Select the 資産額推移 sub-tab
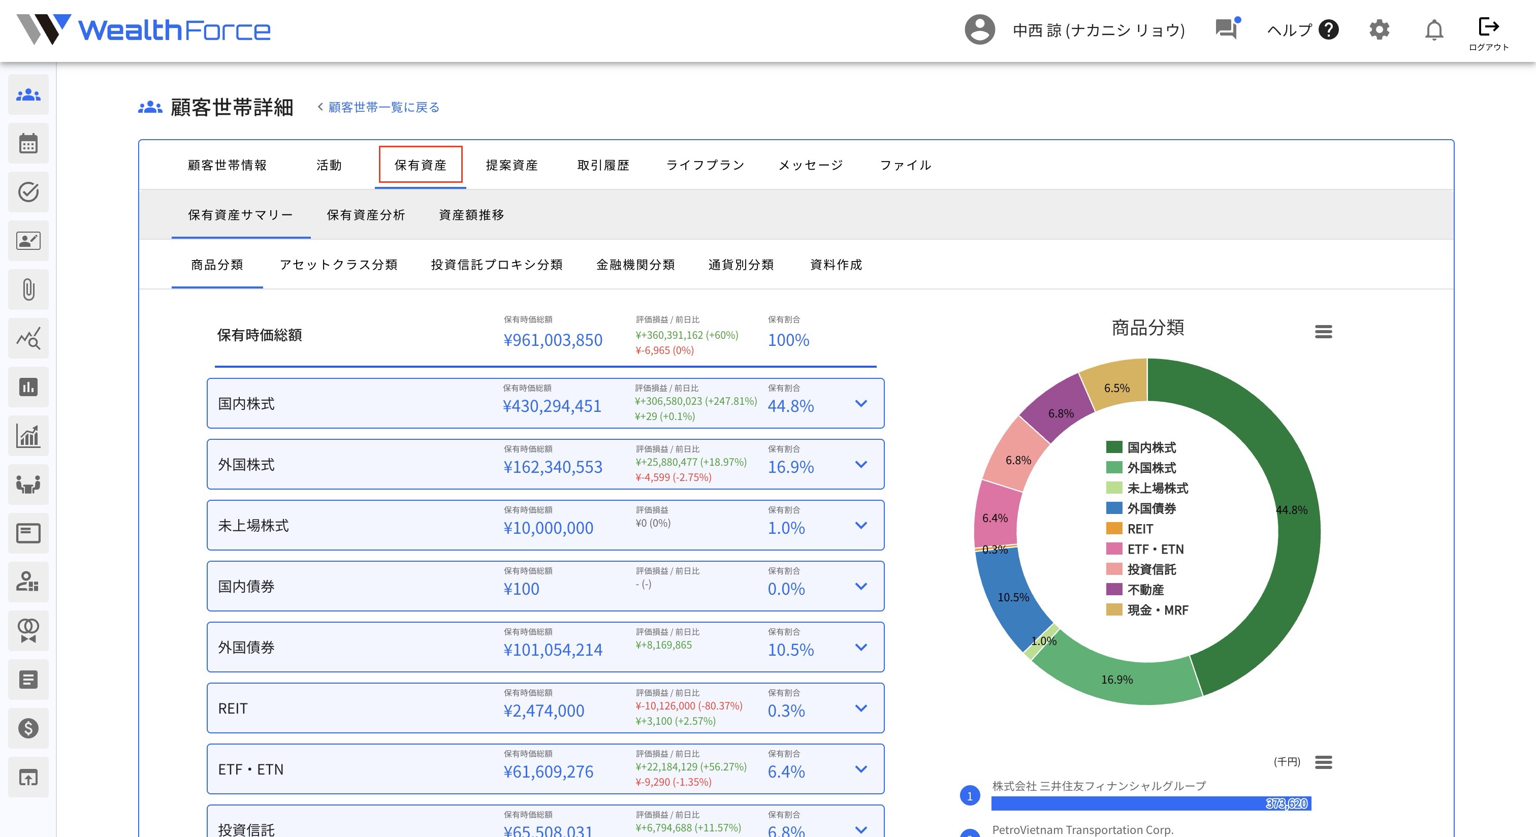 point(472,215)
